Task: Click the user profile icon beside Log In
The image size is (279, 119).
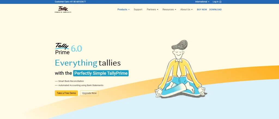Action: coord(220,2)
